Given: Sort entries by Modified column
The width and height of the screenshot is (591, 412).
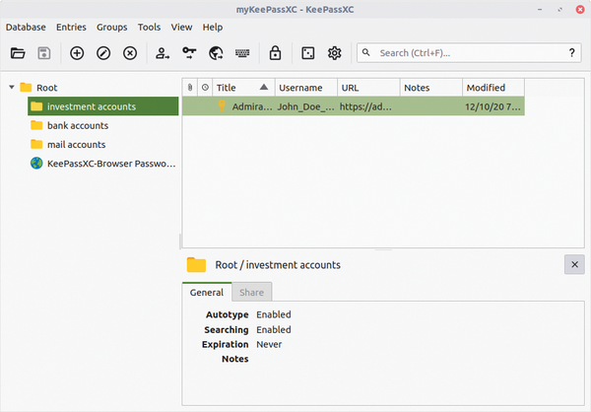Looking at the screenshot, I should [x=493, y=88].
